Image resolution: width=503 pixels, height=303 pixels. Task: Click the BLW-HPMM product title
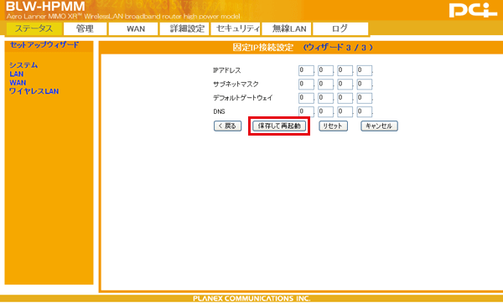45,6
